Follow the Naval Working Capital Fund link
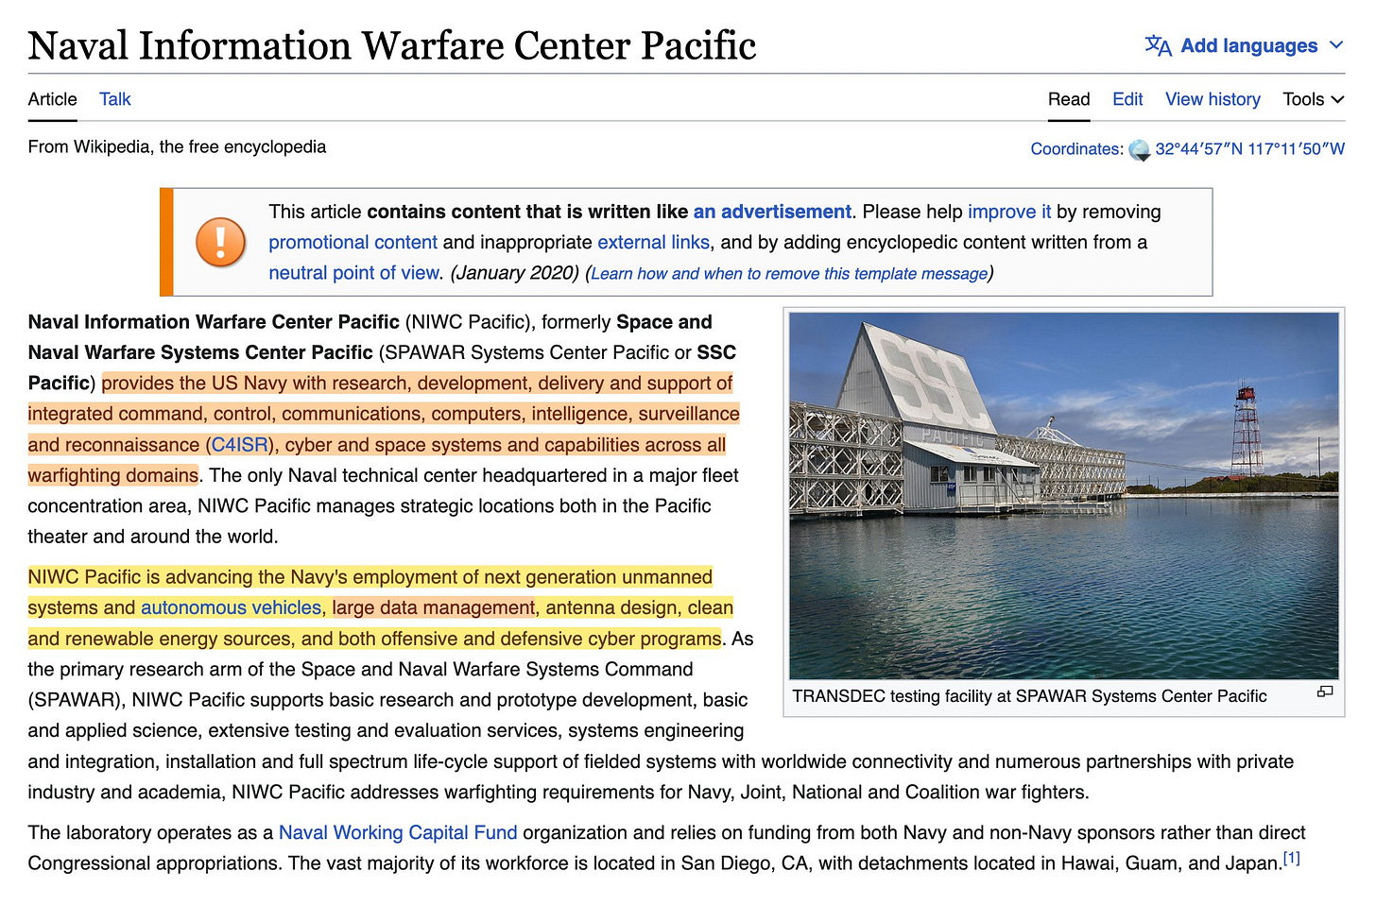Image resolution: width=1376 pixels, height=905 pixels. 398,832
